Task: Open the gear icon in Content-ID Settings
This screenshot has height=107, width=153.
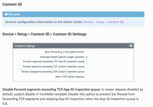Action: [131, 46]
